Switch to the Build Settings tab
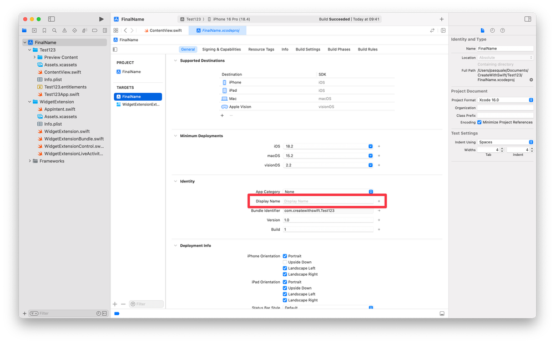This screenshot has width=555, height=343. [307, 49]
